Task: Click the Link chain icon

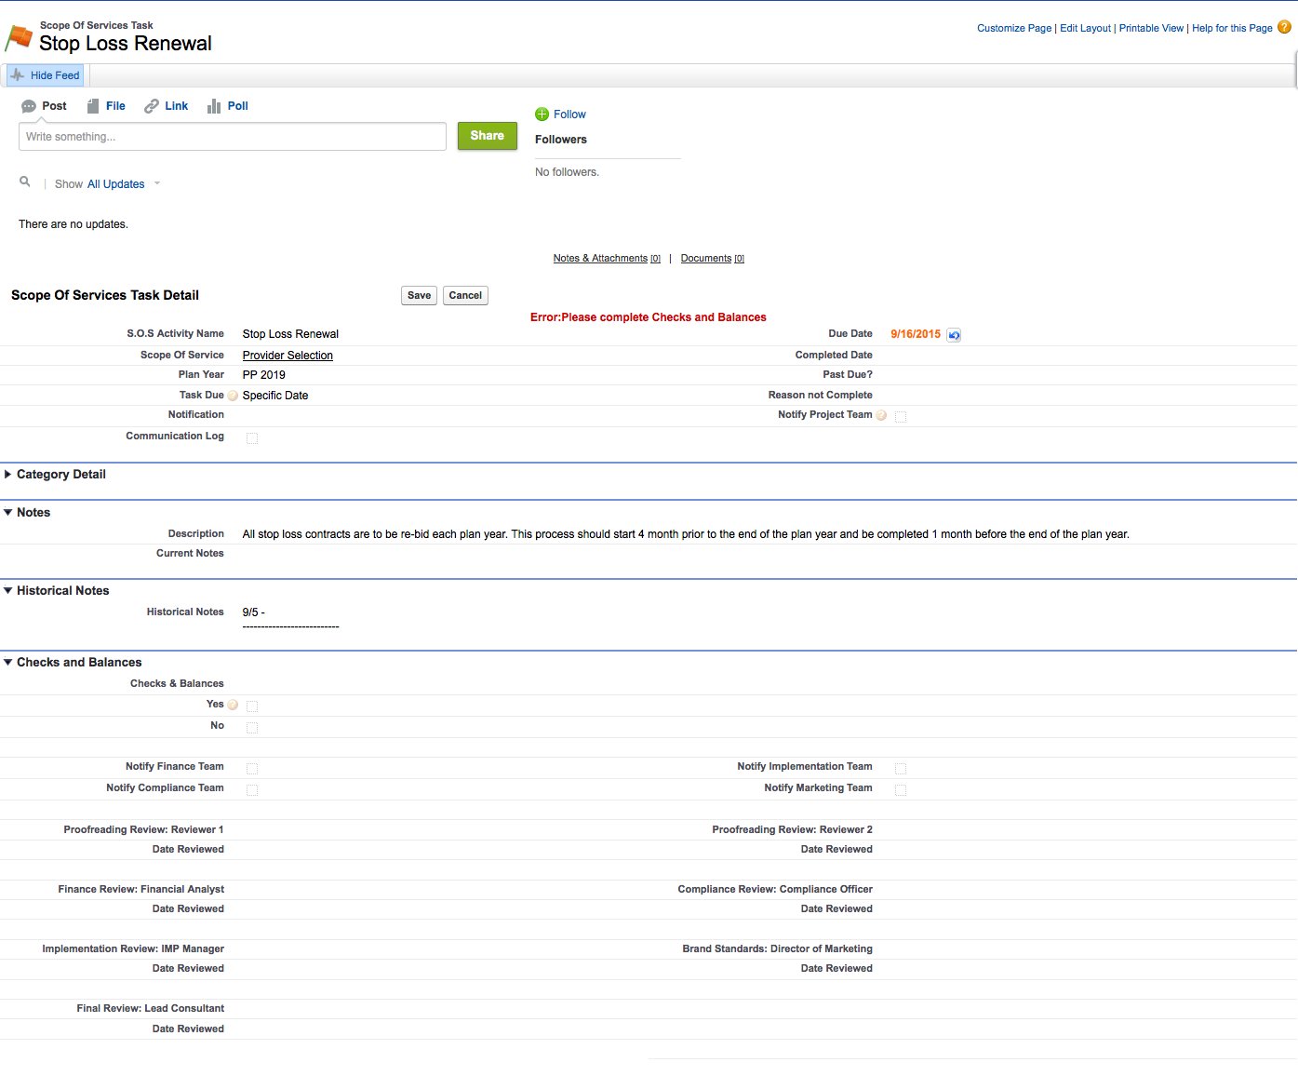Action: click(152, 106)
